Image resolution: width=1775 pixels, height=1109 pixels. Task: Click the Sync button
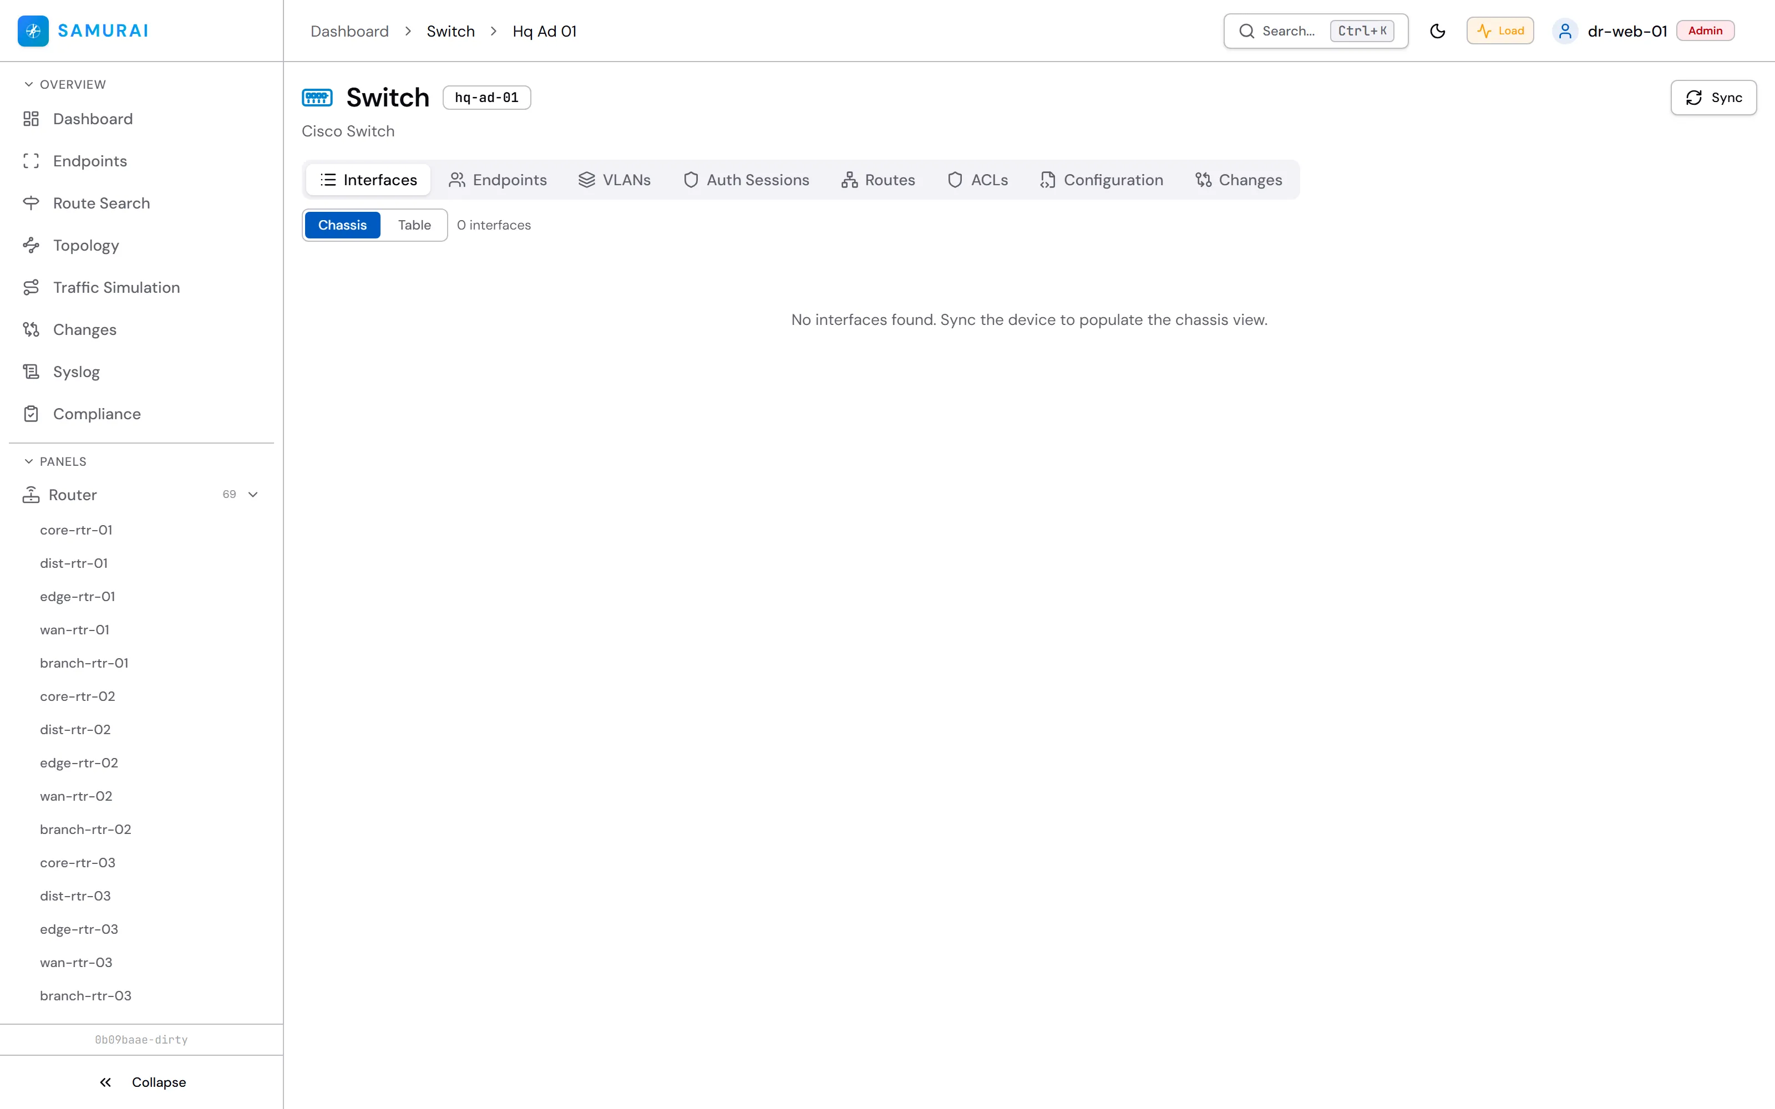point(1713,98)
